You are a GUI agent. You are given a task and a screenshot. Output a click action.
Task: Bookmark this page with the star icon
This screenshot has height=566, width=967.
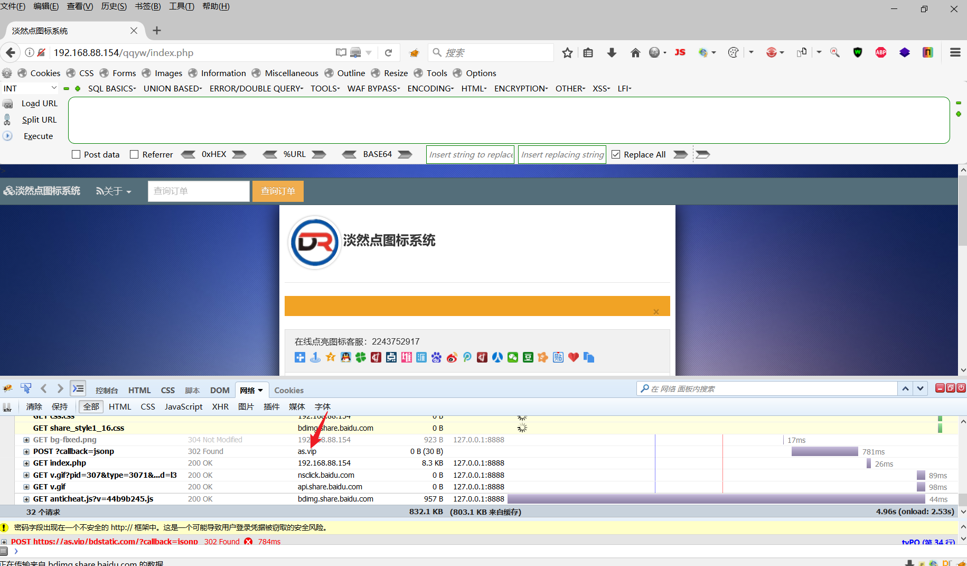(x=567, y=52)
